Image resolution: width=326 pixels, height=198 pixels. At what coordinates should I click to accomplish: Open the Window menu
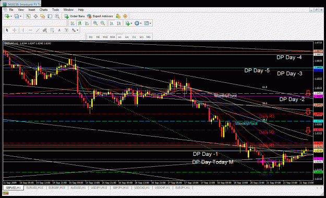68,10
